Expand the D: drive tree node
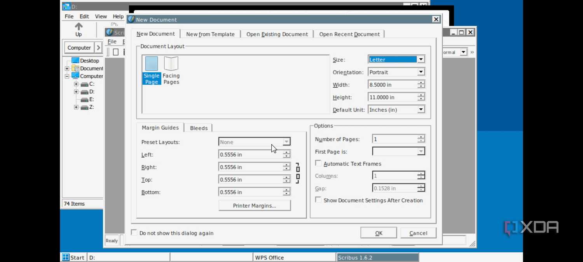Screen dimensions: 583x262 (x=76, y=92)
